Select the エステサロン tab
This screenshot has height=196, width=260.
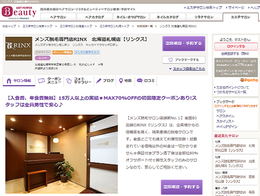point(240,17)
